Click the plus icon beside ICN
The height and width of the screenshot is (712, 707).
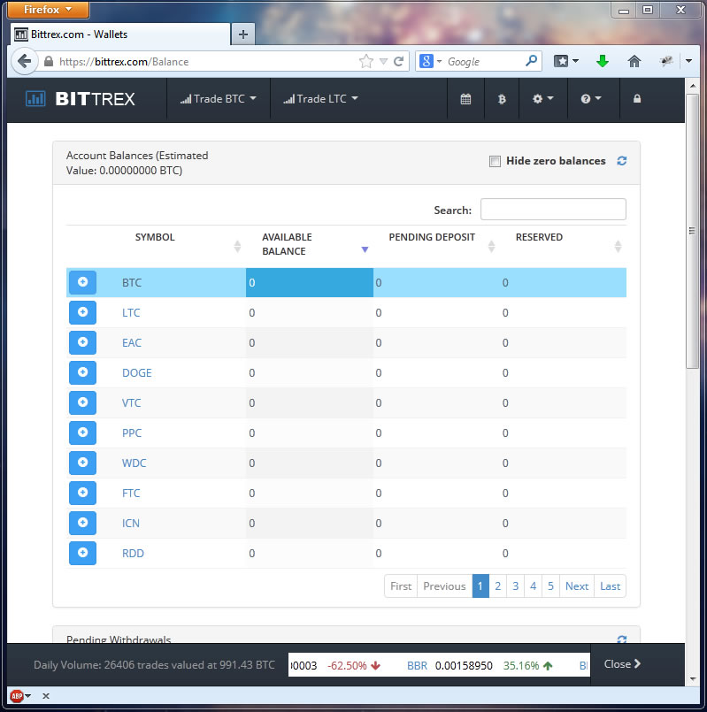pos(82,523)
